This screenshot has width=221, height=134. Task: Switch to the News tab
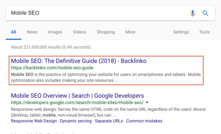(32, 32)
